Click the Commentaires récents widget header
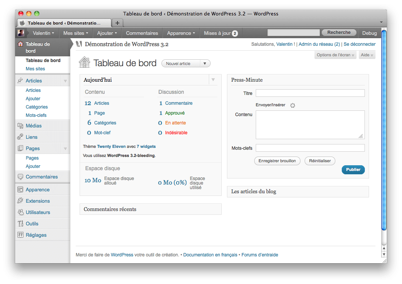The image size is (402, 284). tap(150, 209)
